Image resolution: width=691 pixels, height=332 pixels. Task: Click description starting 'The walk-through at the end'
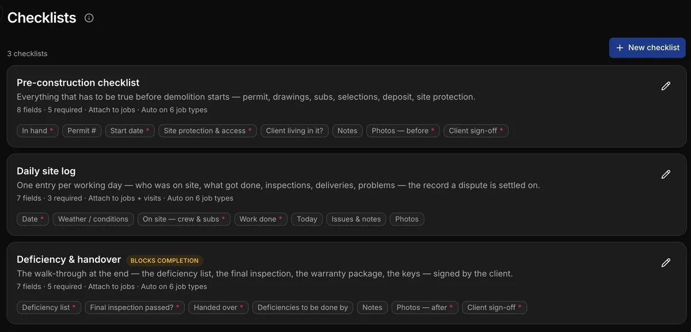pyautogui.click(x=265, y=274)
